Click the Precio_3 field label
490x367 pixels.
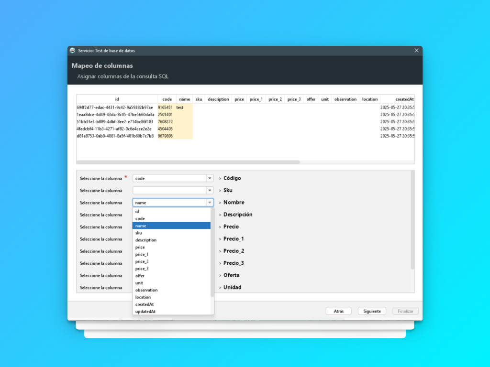234,263
